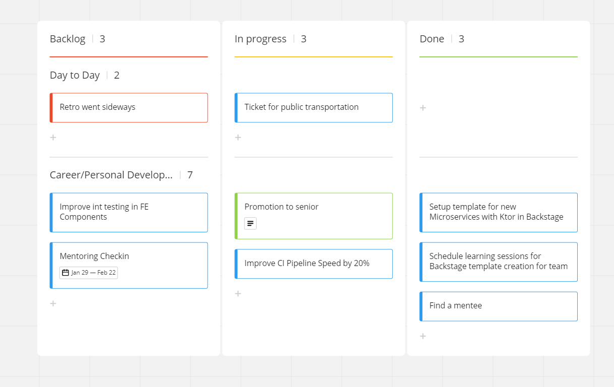Open the Mentoring Checkin card
This screenshot has height=387, width=614.
pyautogui.click(x=129, y=256)
